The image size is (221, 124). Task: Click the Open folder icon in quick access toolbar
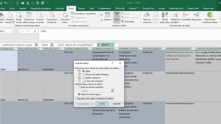coord(22,3)
